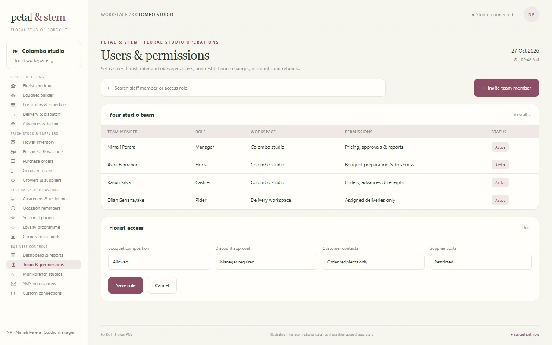This screenshot has width=552, height=345.
Task: Select Dilan Senanayake in the team table
Action: point(125,200)
